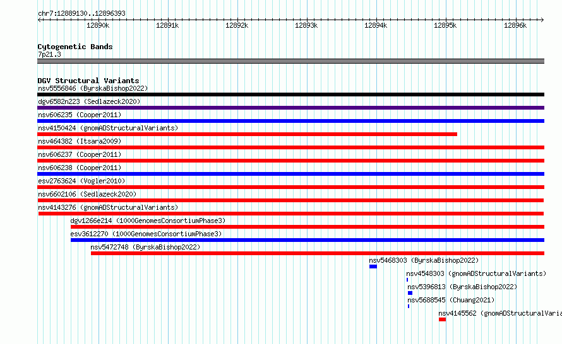The width and height of the screenshot is (562, 344).
Task: Open the dgv6582n223 (Sedlazeck2020) label
Action: [89, 101]
